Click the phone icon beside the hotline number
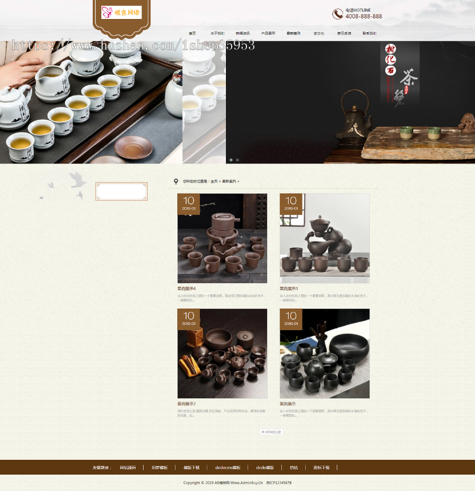This screenshot has width=475, height=491. [x=337, y=14]
